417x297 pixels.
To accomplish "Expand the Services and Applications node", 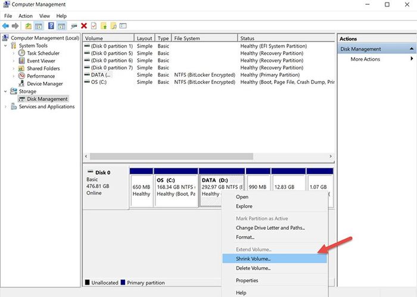I will pyautogui.click(x=5, y=107).
